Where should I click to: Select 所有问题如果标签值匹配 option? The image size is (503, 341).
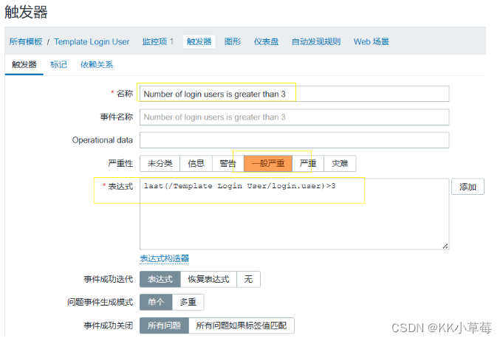tap(242, 325)
